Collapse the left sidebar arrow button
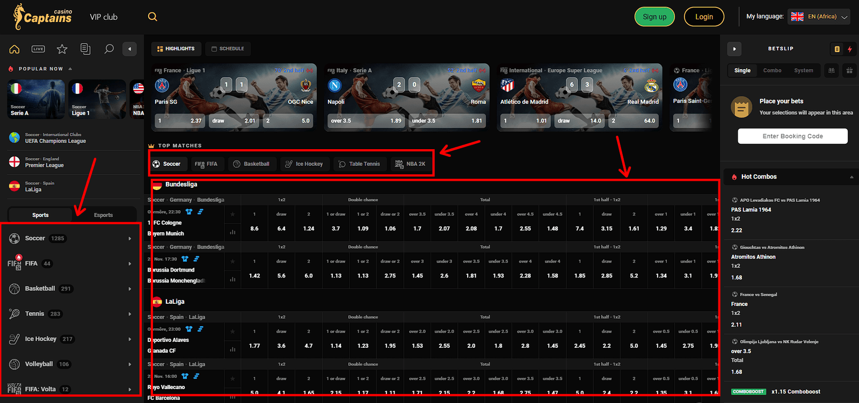This screenshot has width=859, height=403. click(129, 49)
